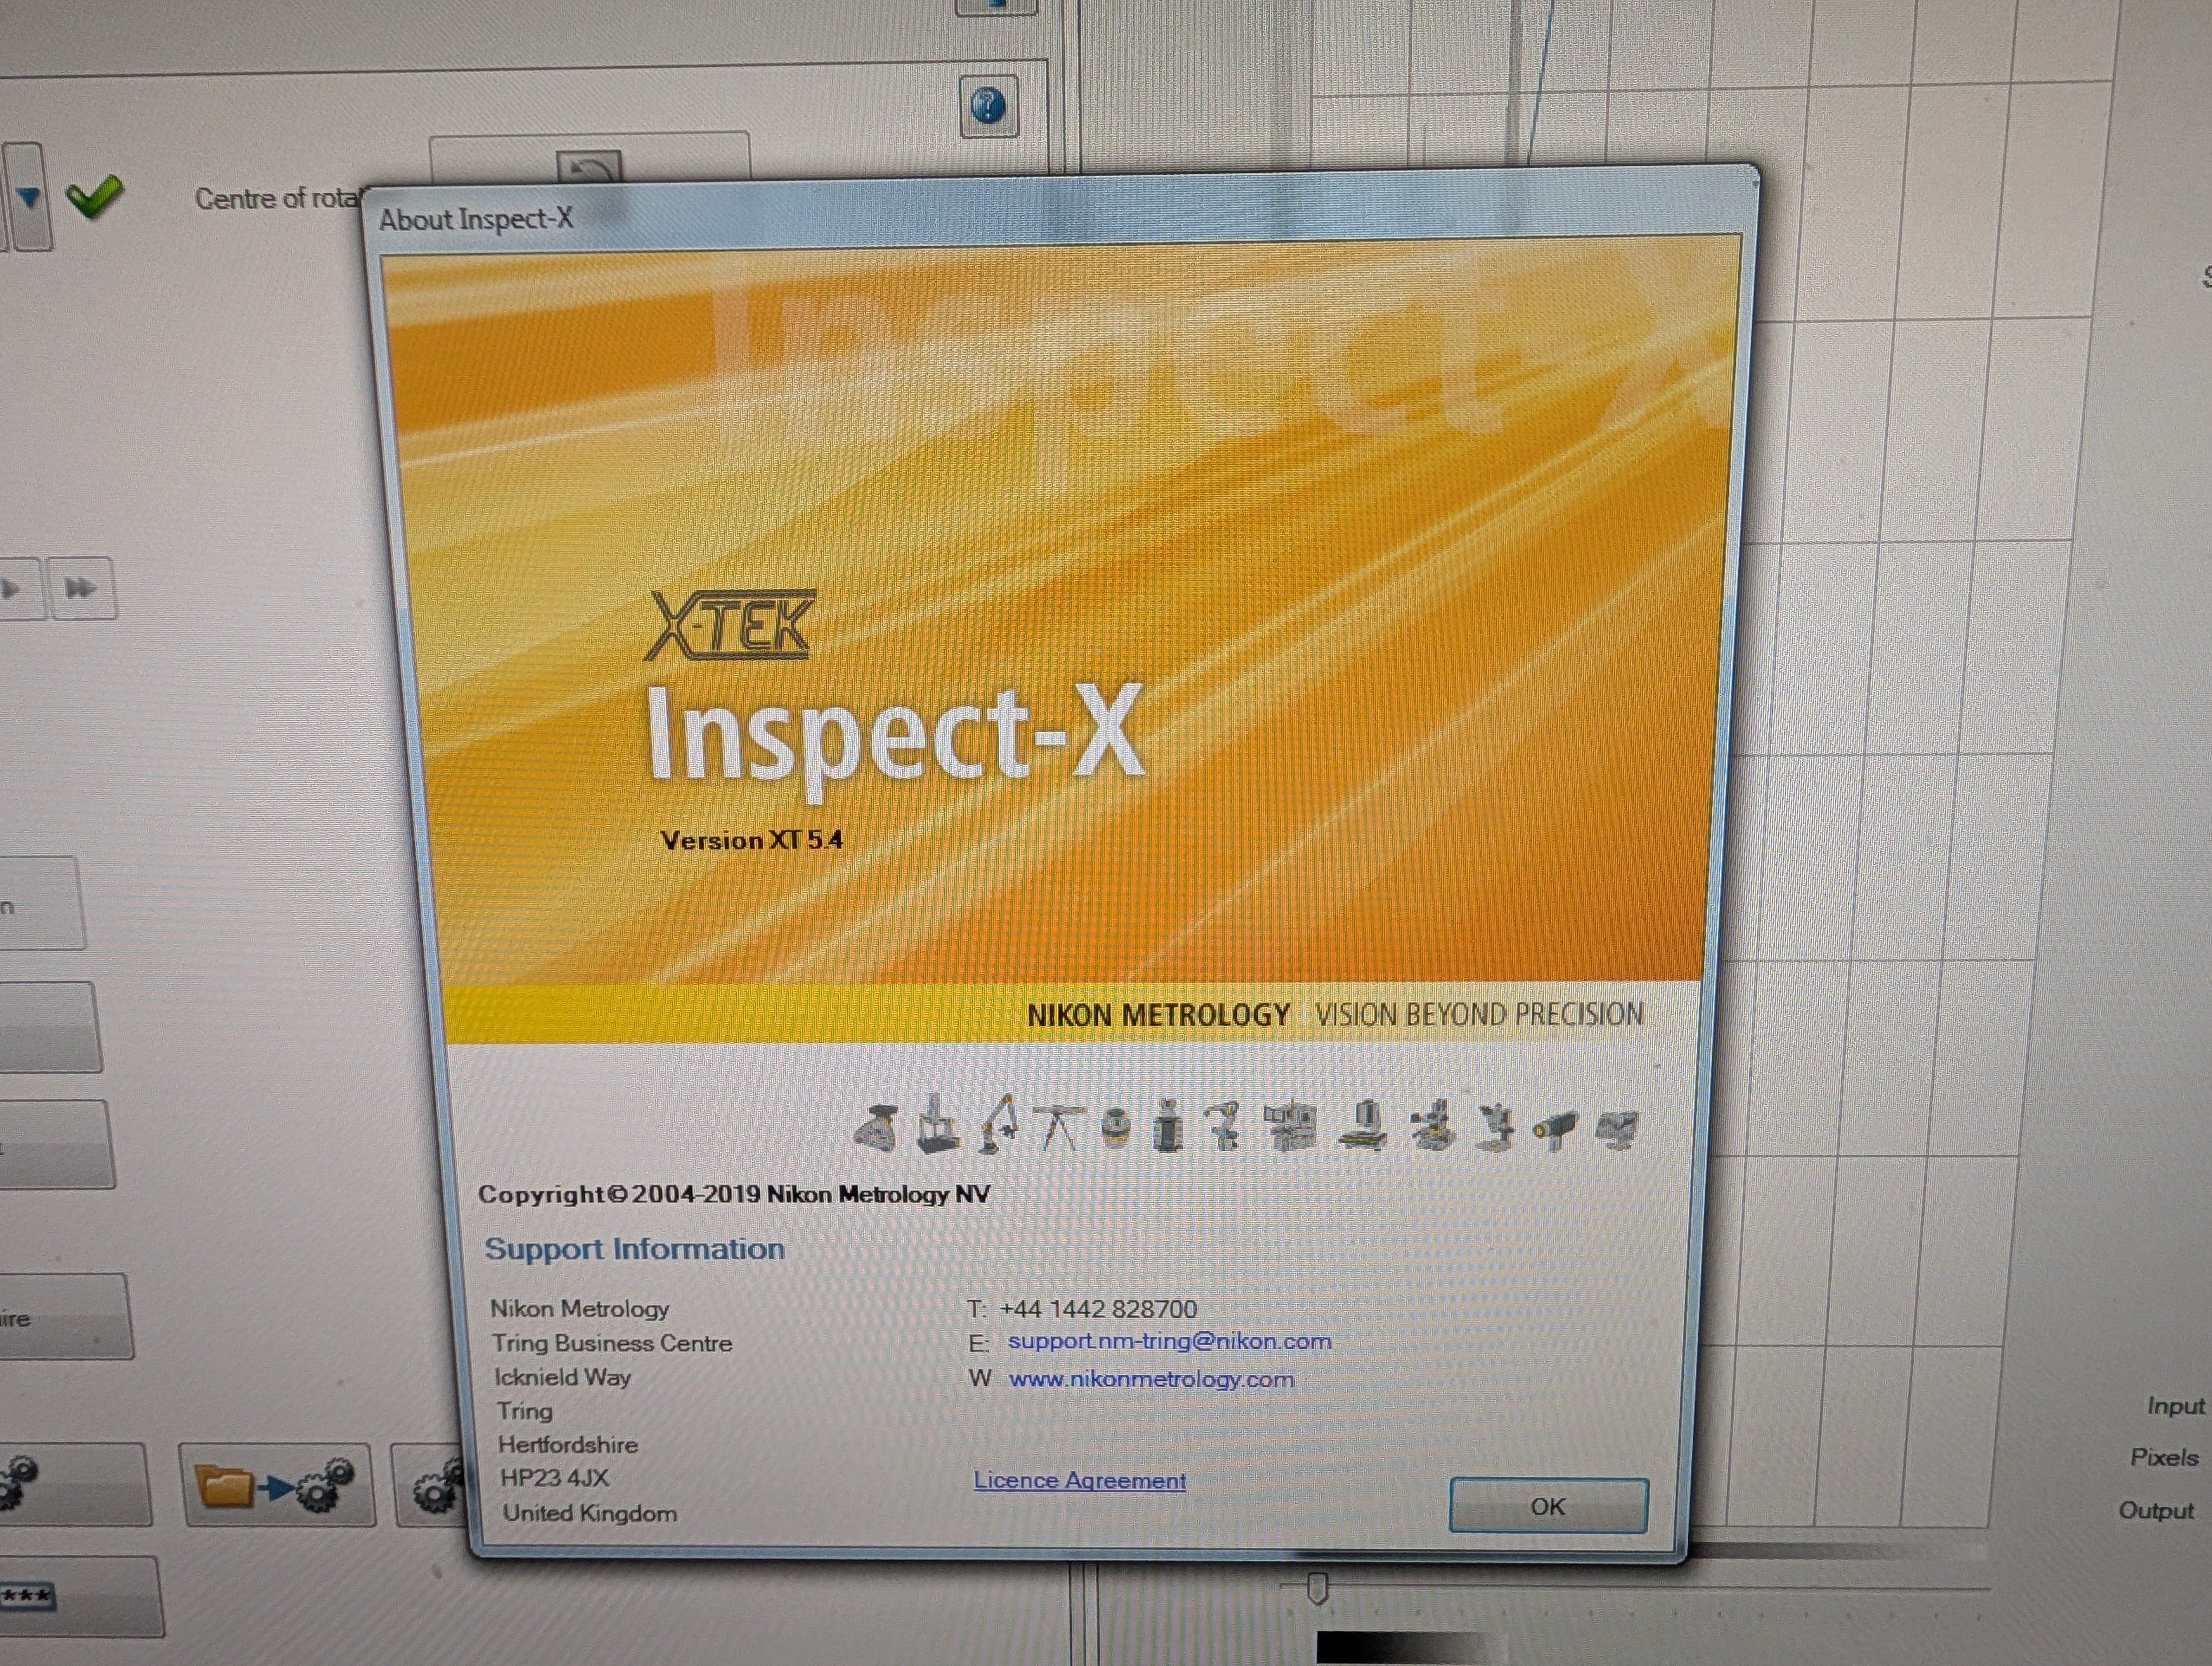
Task: Open the blue dropdown arrow beside the check mark
Action: [29, 196]
